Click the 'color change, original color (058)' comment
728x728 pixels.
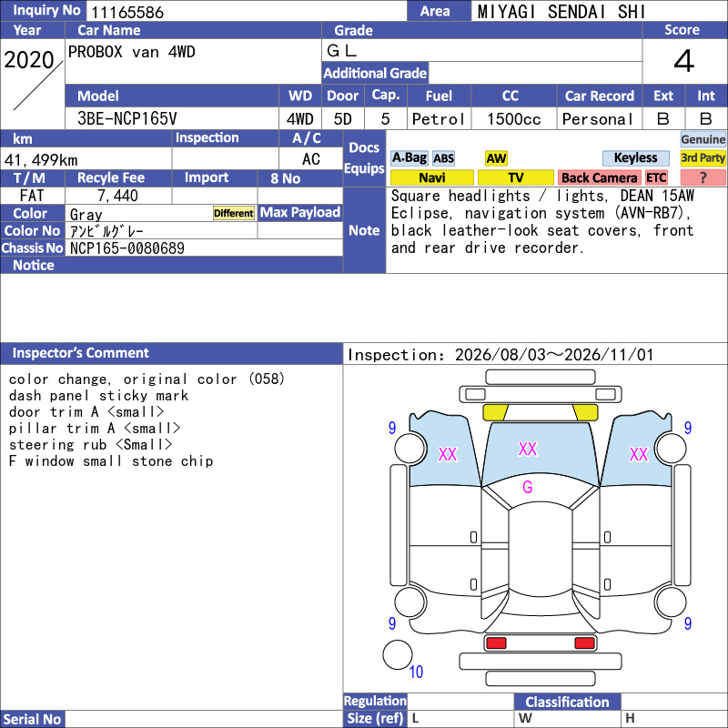tap(147, 379)
